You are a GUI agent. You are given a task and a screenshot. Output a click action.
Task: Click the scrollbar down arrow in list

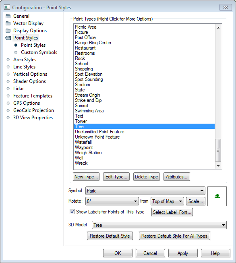pos(218,166)
